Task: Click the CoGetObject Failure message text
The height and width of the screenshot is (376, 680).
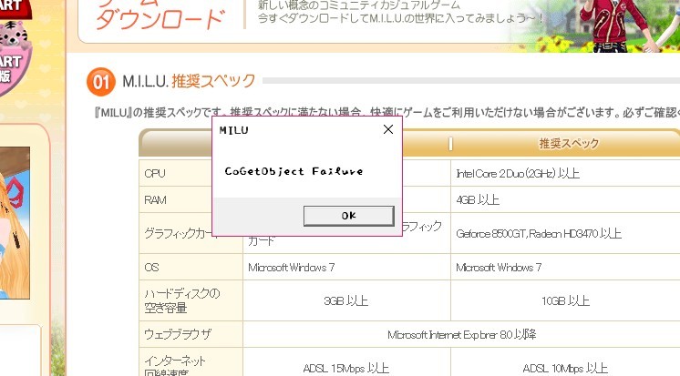Action: click(x=294, y=171)
